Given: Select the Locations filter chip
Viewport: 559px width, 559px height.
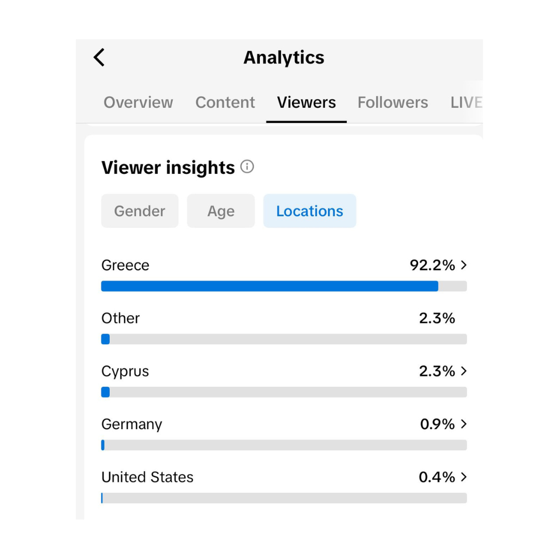Looking at the screenshot, I should (x=310, y=211).
